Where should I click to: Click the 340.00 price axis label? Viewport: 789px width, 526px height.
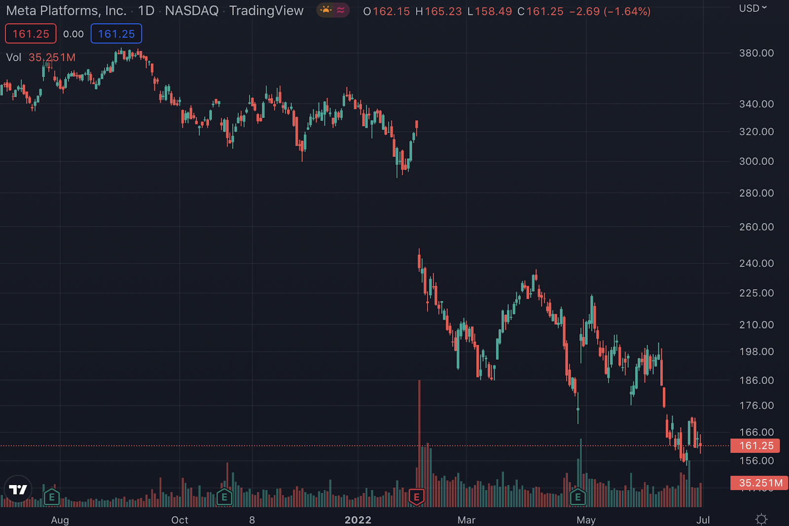point(756,104)
